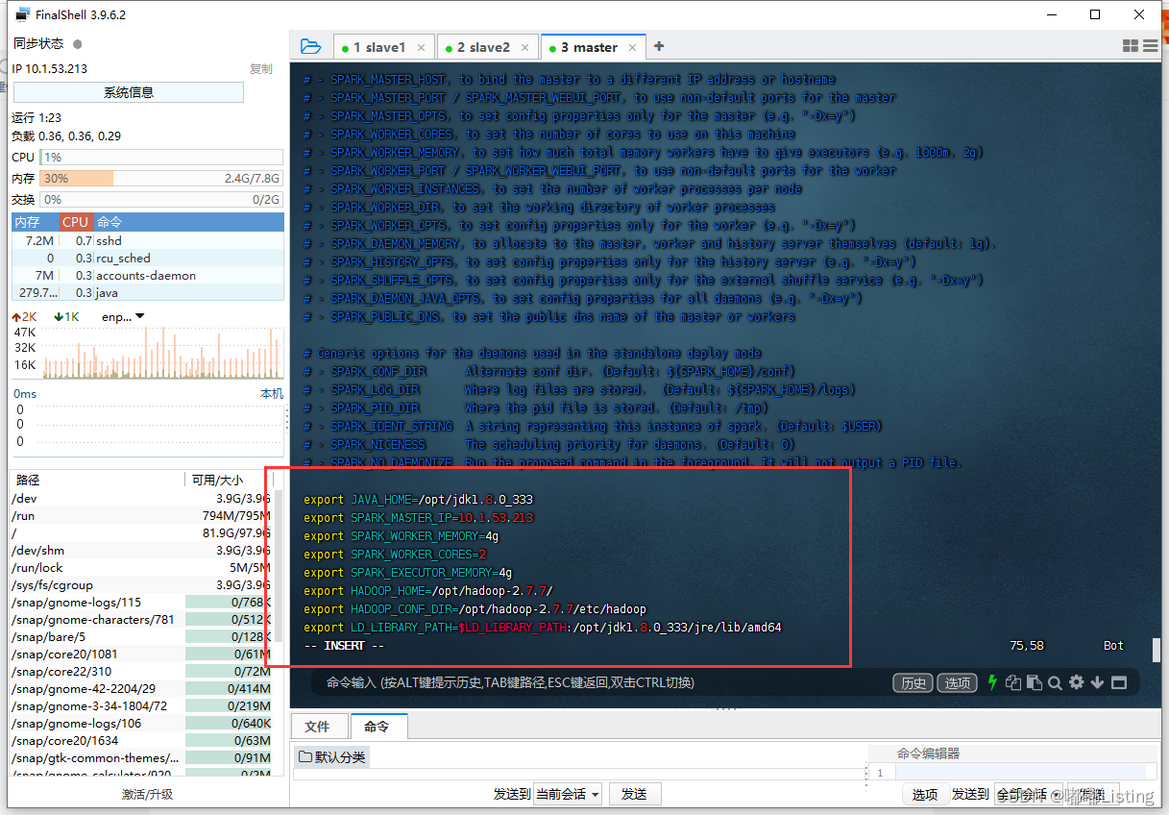Select the sshd process row
Image resolution: width=1169 pixels, height=815 pixels.
[148, 241]
